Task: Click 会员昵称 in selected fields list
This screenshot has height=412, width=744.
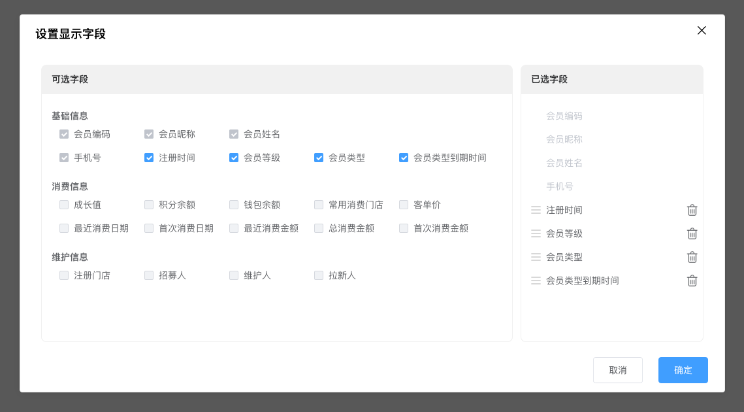Action: (564, 139)
